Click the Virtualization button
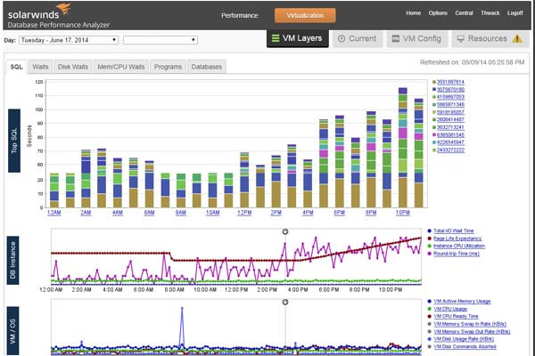The image size is (535, 356). pyautogui.click(x=305, y=15)
